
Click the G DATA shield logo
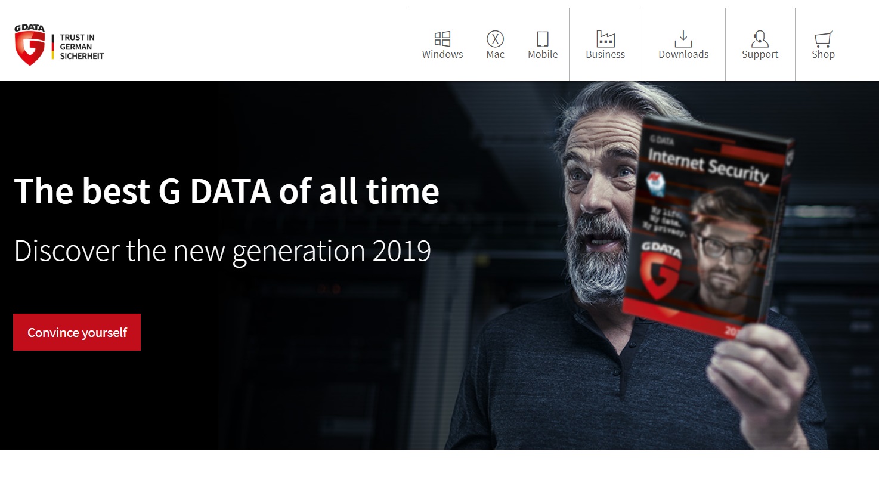[x=30, y=45]
